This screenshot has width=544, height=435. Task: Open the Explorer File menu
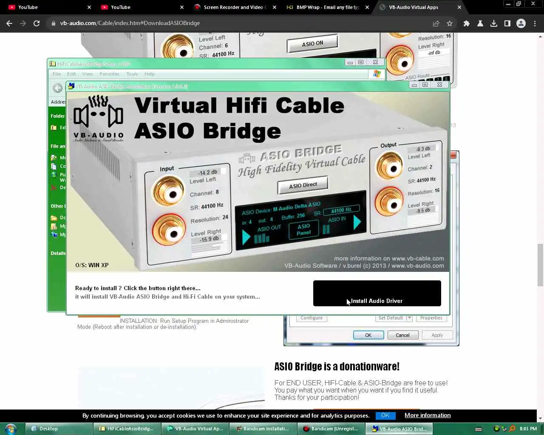click(x=57, y=74)
